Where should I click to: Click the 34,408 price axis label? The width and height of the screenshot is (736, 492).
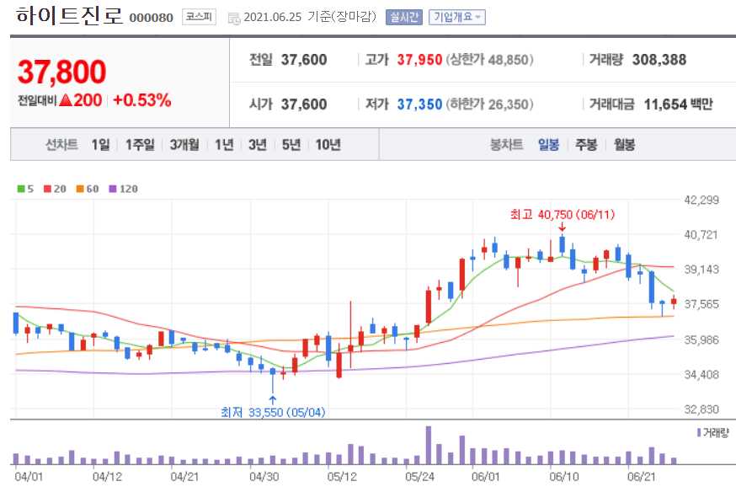pos(701,375)
